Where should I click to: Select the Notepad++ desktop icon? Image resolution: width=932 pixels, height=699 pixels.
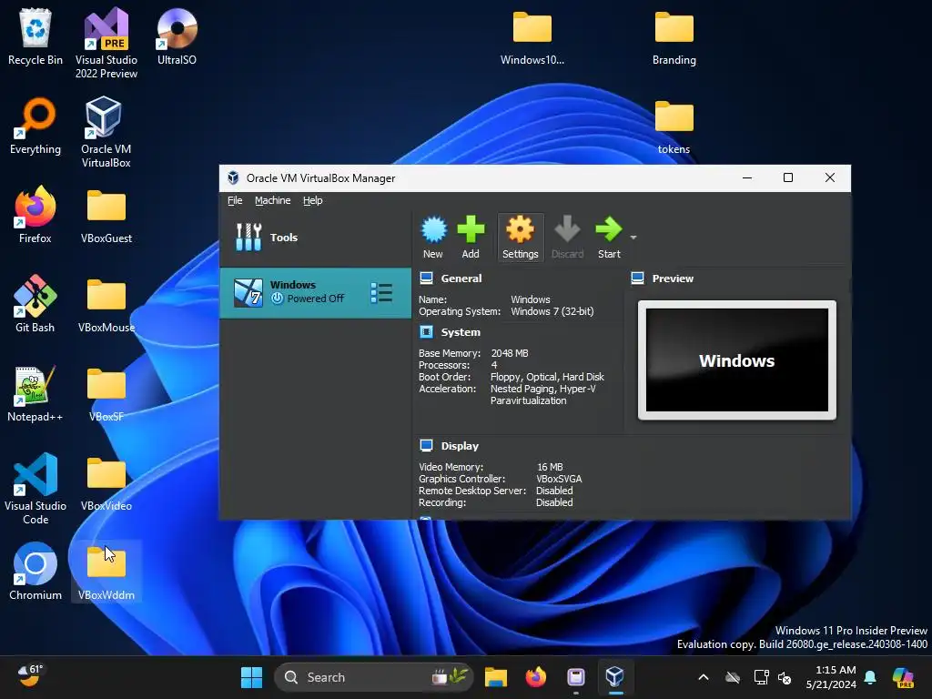pyautogui.click(x=35, y=393)
